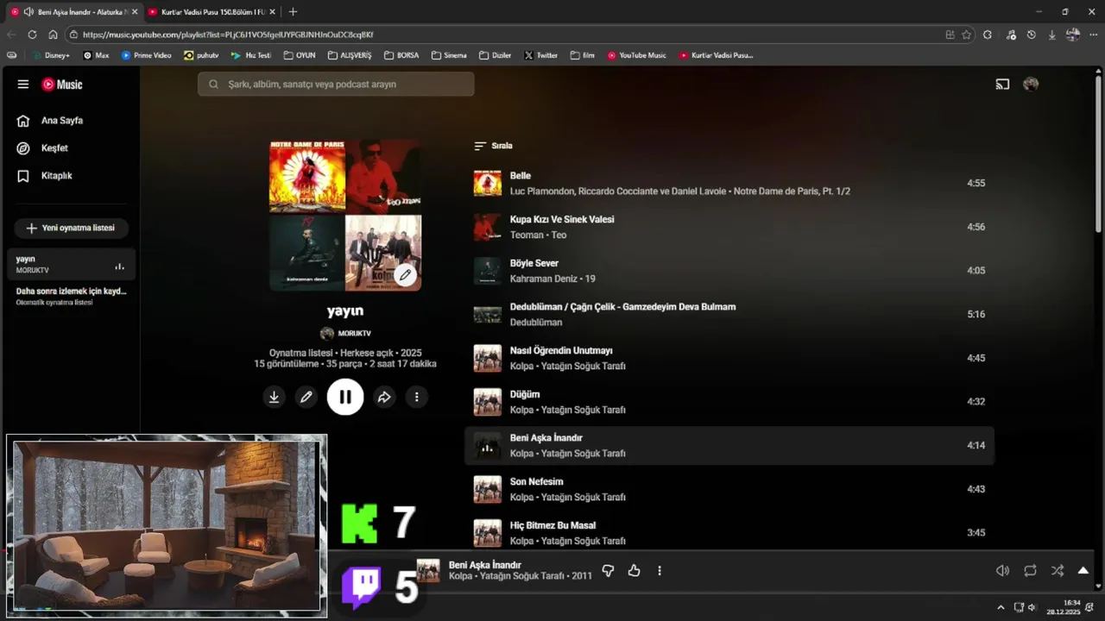Click the Böyle Sever thumbnail
The width and height of the screenshot is (1105, 621).
point(488,271)
